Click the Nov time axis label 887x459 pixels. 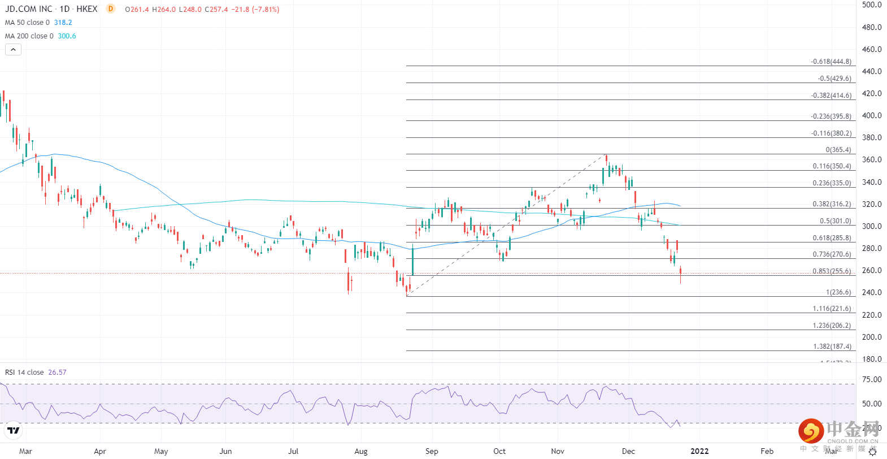coord(558,451)
